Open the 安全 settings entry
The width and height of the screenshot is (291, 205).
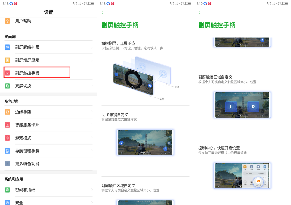coord(48,202)
